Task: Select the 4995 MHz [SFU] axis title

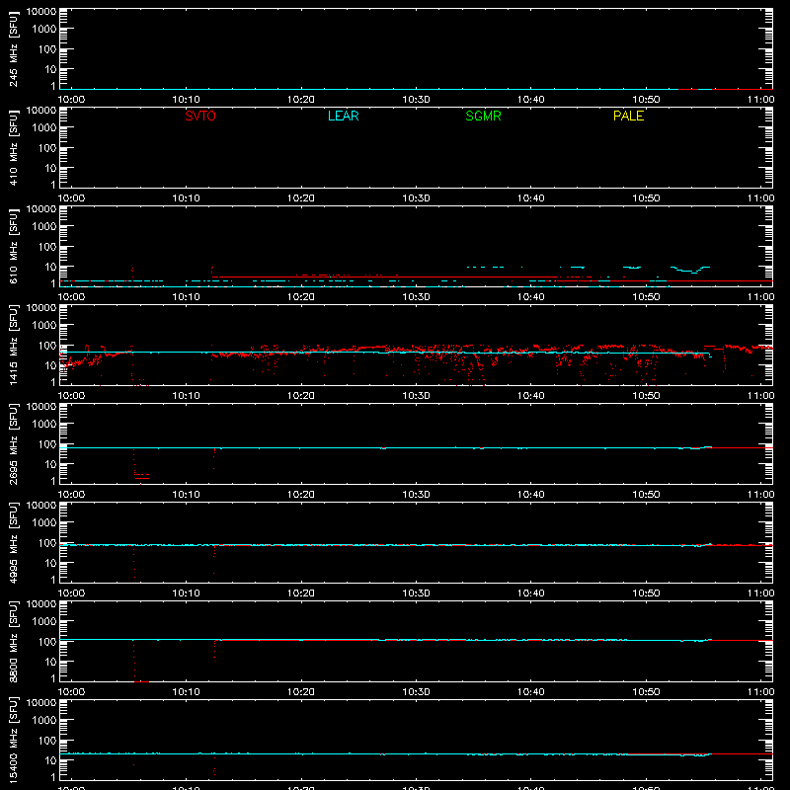Action: [x=14, y=543]
